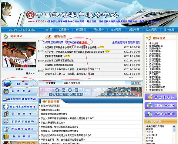The width and height of the screenshot is (178, 144).
Task: Focus the 全文搜索 search input field
Action: pos(94,83)
